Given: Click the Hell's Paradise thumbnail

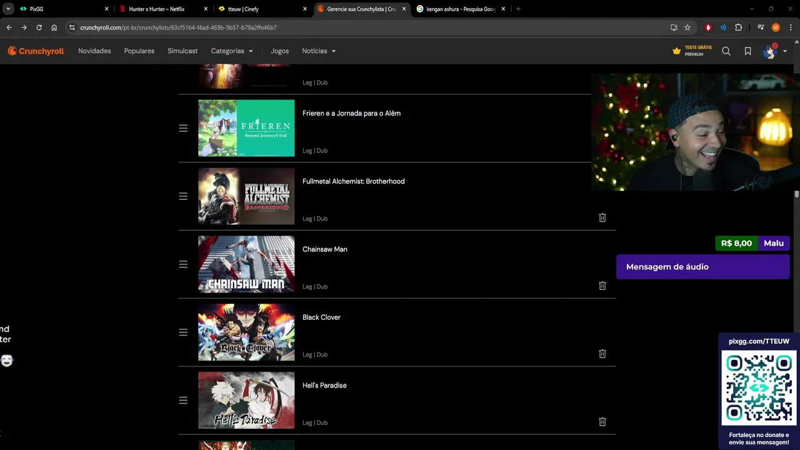Looking at the screenshot, I should [246, 401].
